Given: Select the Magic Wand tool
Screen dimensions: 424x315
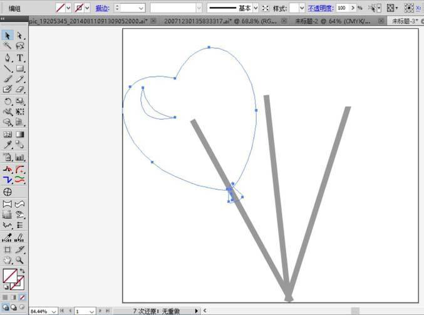Looking at the screenshot, I should [x=8, y=46].
